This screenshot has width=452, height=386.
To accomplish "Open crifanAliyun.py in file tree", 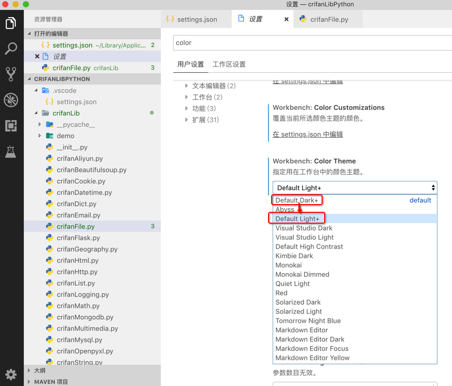I will [92, 158].
